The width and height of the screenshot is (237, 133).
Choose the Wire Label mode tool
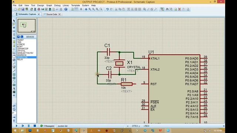click(x=14, y=31)
